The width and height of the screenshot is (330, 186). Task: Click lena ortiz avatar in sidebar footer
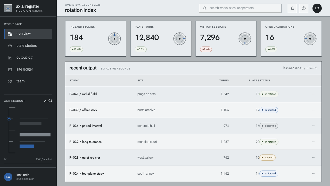(x=8, y=177)
